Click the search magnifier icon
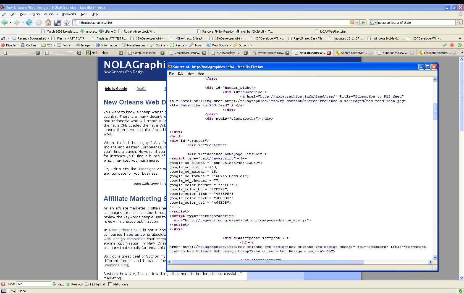Image resolution: width=464 pixels, height=294 pixels. [x=459, y=22]
